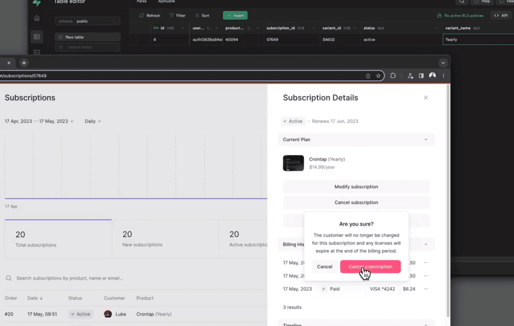Screen dimensions: 514x326
Task: Open the Daily interval dropdown
Action: coord(92,121)
